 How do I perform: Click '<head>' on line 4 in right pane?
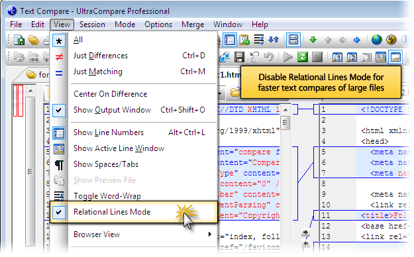[x=375, y=141]
